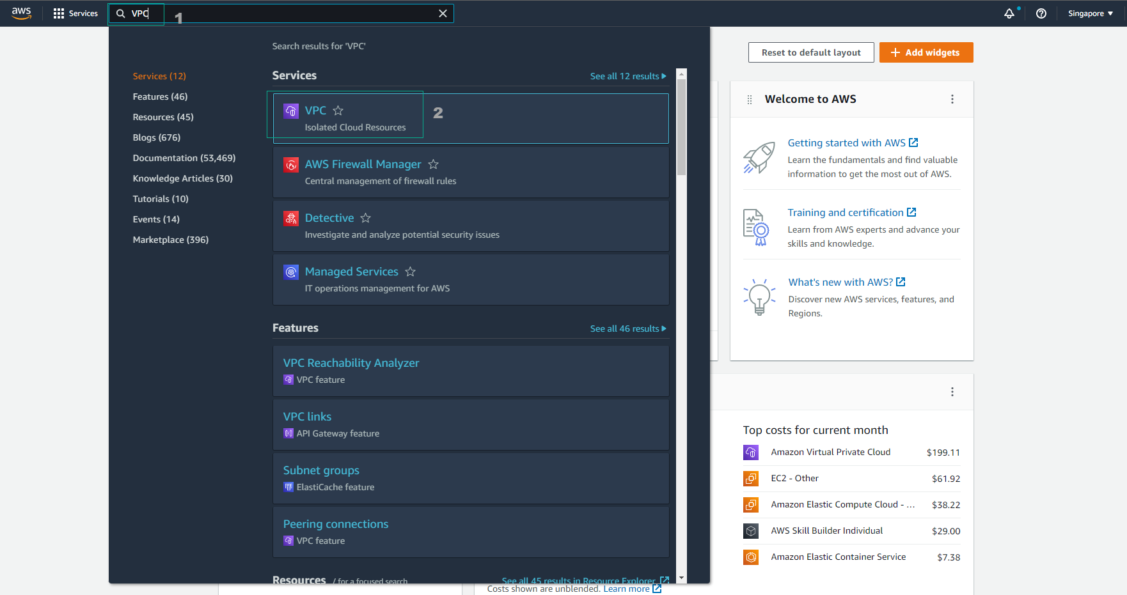This screenshot has height=595, width=1127.
Task: Open the AWS home logo
Action: [21, 13]
